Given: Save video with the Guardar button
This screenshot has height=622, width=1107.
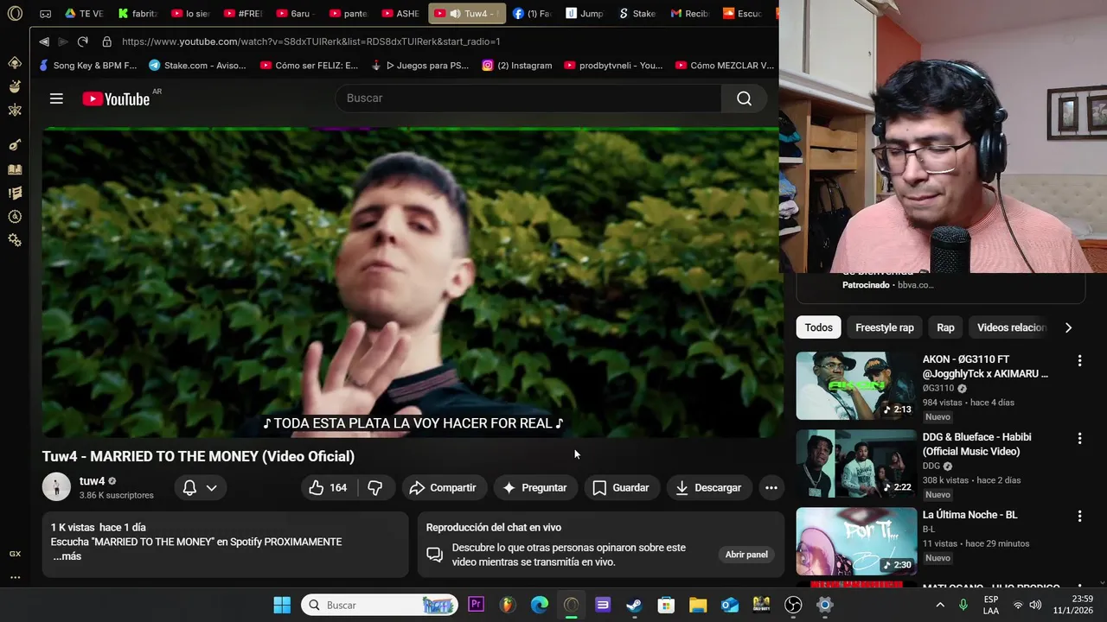Looking at the screenshot, I should pyautogui.click(x=621, y=488).
